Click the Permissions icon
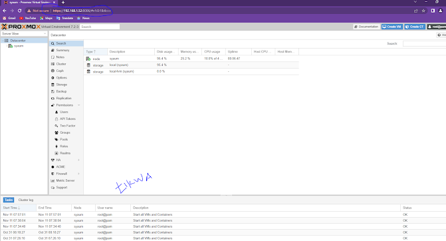446x241 pixels. [x=53, y=105]
